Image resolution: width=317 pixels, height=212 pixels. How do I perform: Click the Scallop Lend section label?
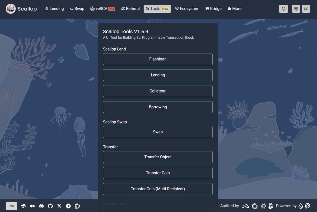(114, 49)
